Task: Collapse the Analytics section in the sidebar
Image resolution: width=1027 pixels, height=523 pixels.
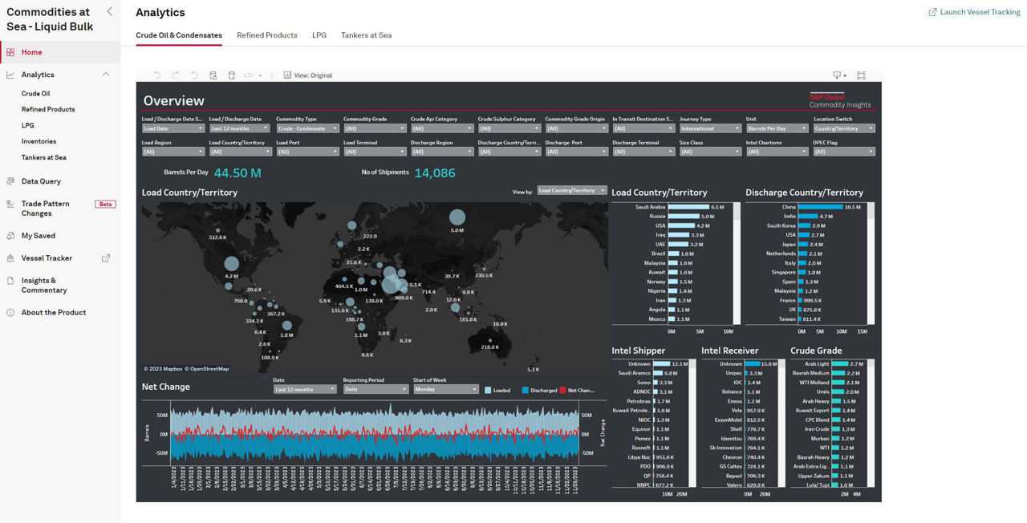Action: pos(106,75)
